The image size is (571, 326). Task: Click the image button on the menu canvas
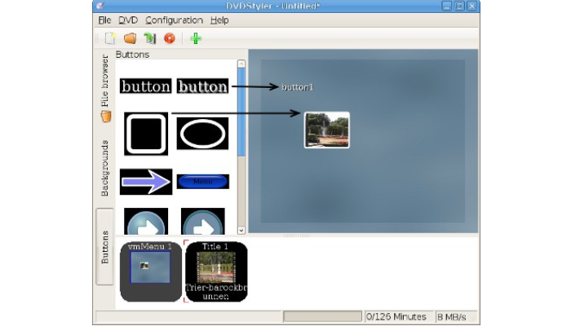(326, 130)
